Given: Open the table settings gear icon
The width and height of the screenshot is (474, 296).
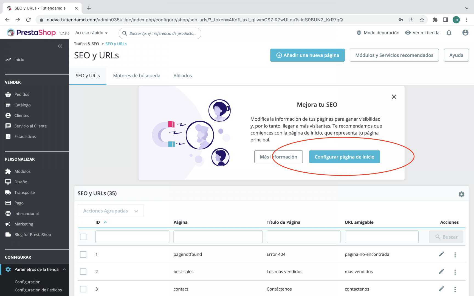Looking at the screenshot, I should pyautogui.click(x=461, y=194).
